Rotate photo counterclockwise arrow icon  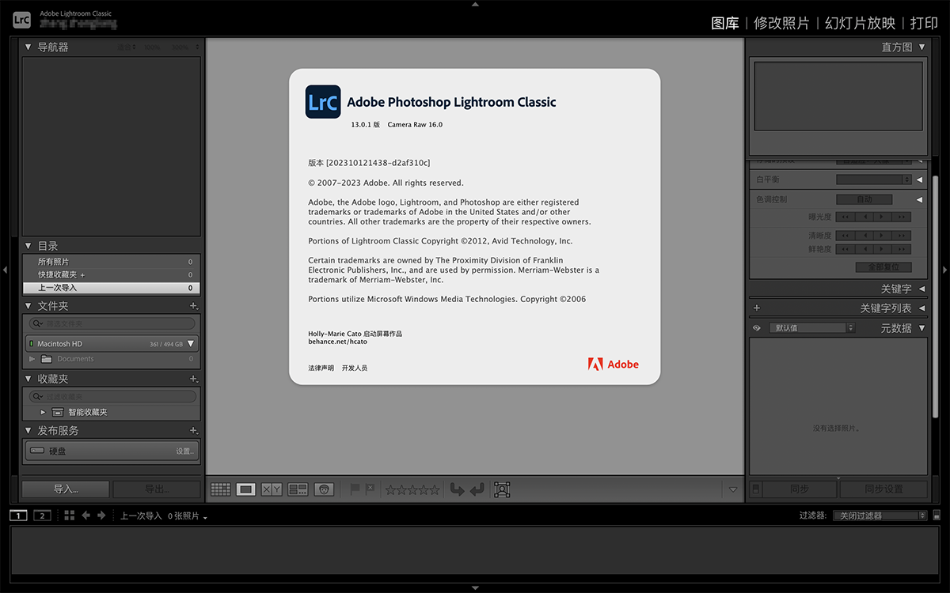pos(457,489)
